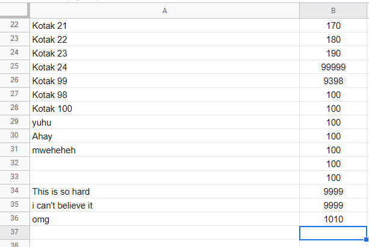The image size is (369, 247).
Task: Select the "This is so hard" cell
Action: (164, 191)
